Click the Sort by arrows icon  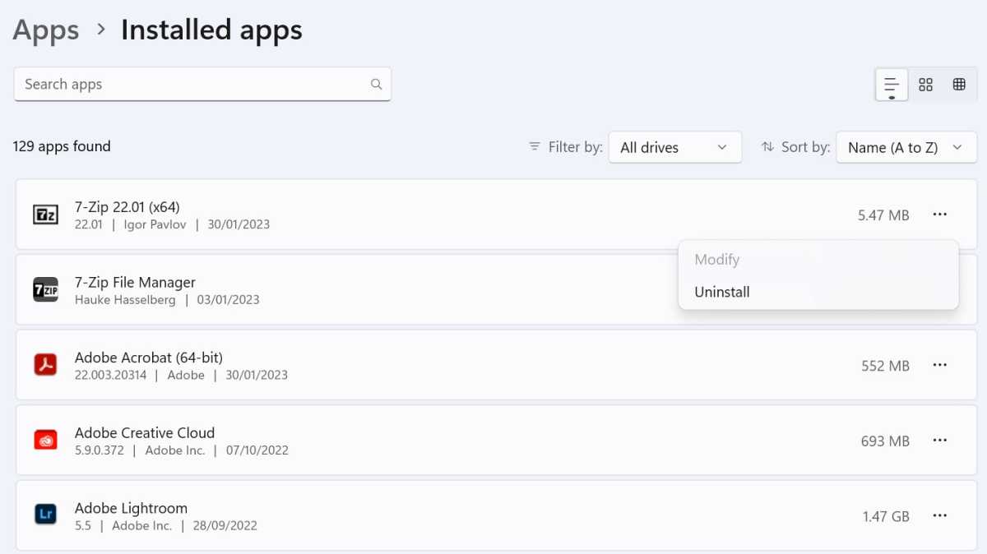coord(767,146)
